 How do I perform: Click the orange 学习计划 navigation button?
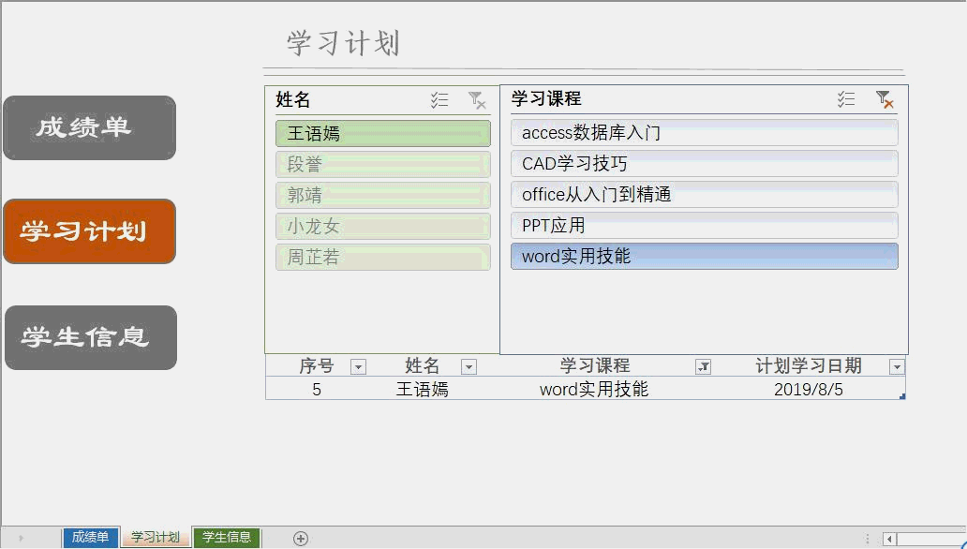click(x=89, y=231)
